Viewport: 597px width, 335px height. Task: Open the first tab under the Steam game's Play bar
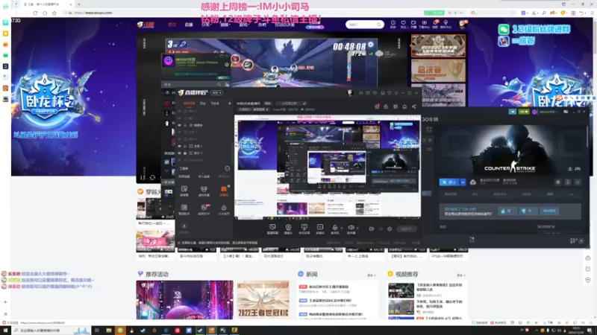point(451,194)
